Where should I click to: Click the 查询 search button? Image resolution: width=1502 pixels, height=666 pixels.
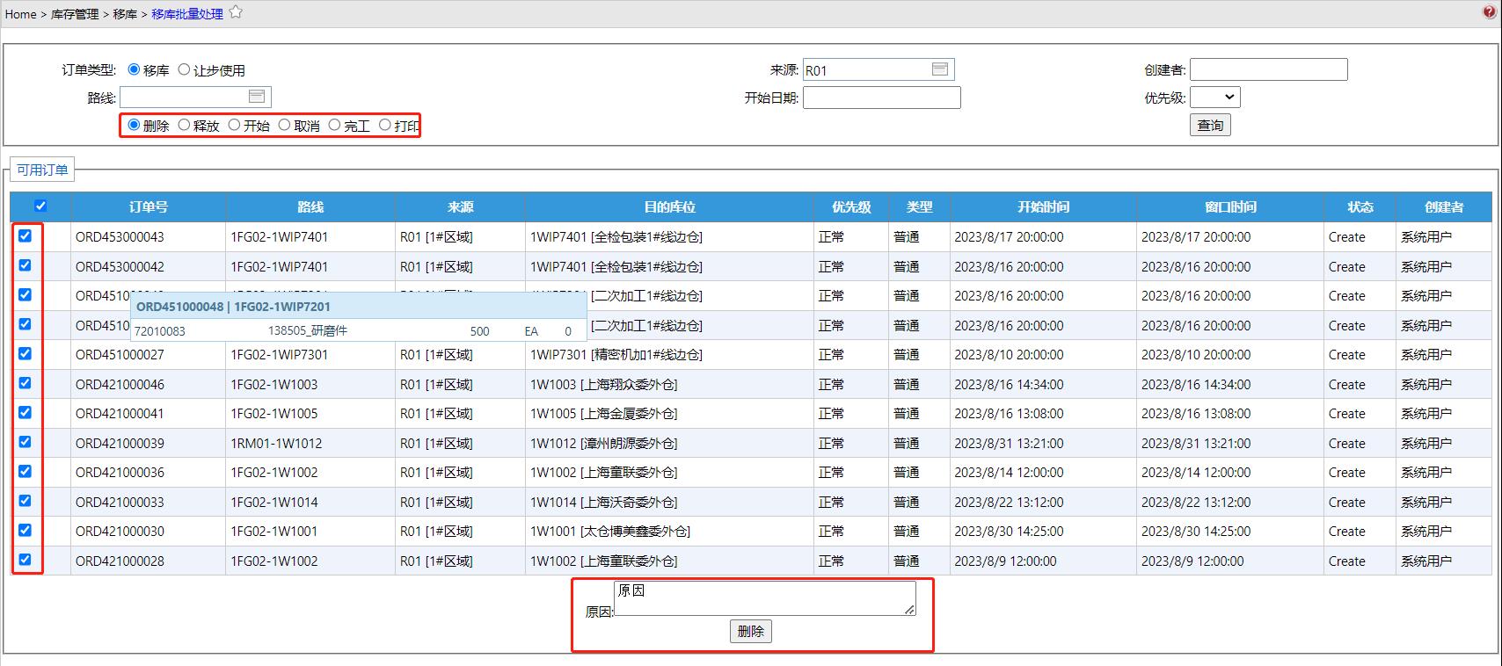(1210, 126)
